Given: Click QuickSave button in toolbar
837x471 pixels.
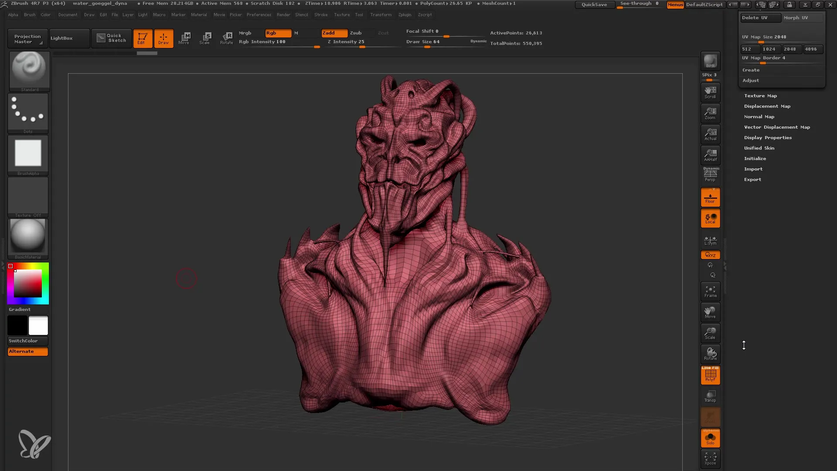Looking at the screenshot, I should (x=595, y=5).
